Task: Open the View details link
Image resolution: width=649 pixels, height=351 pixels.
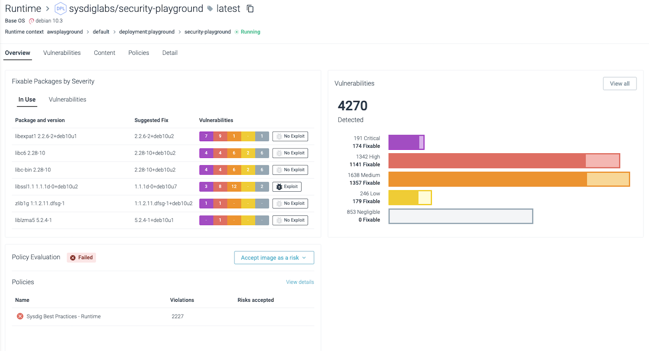Action: coord(300,282)
